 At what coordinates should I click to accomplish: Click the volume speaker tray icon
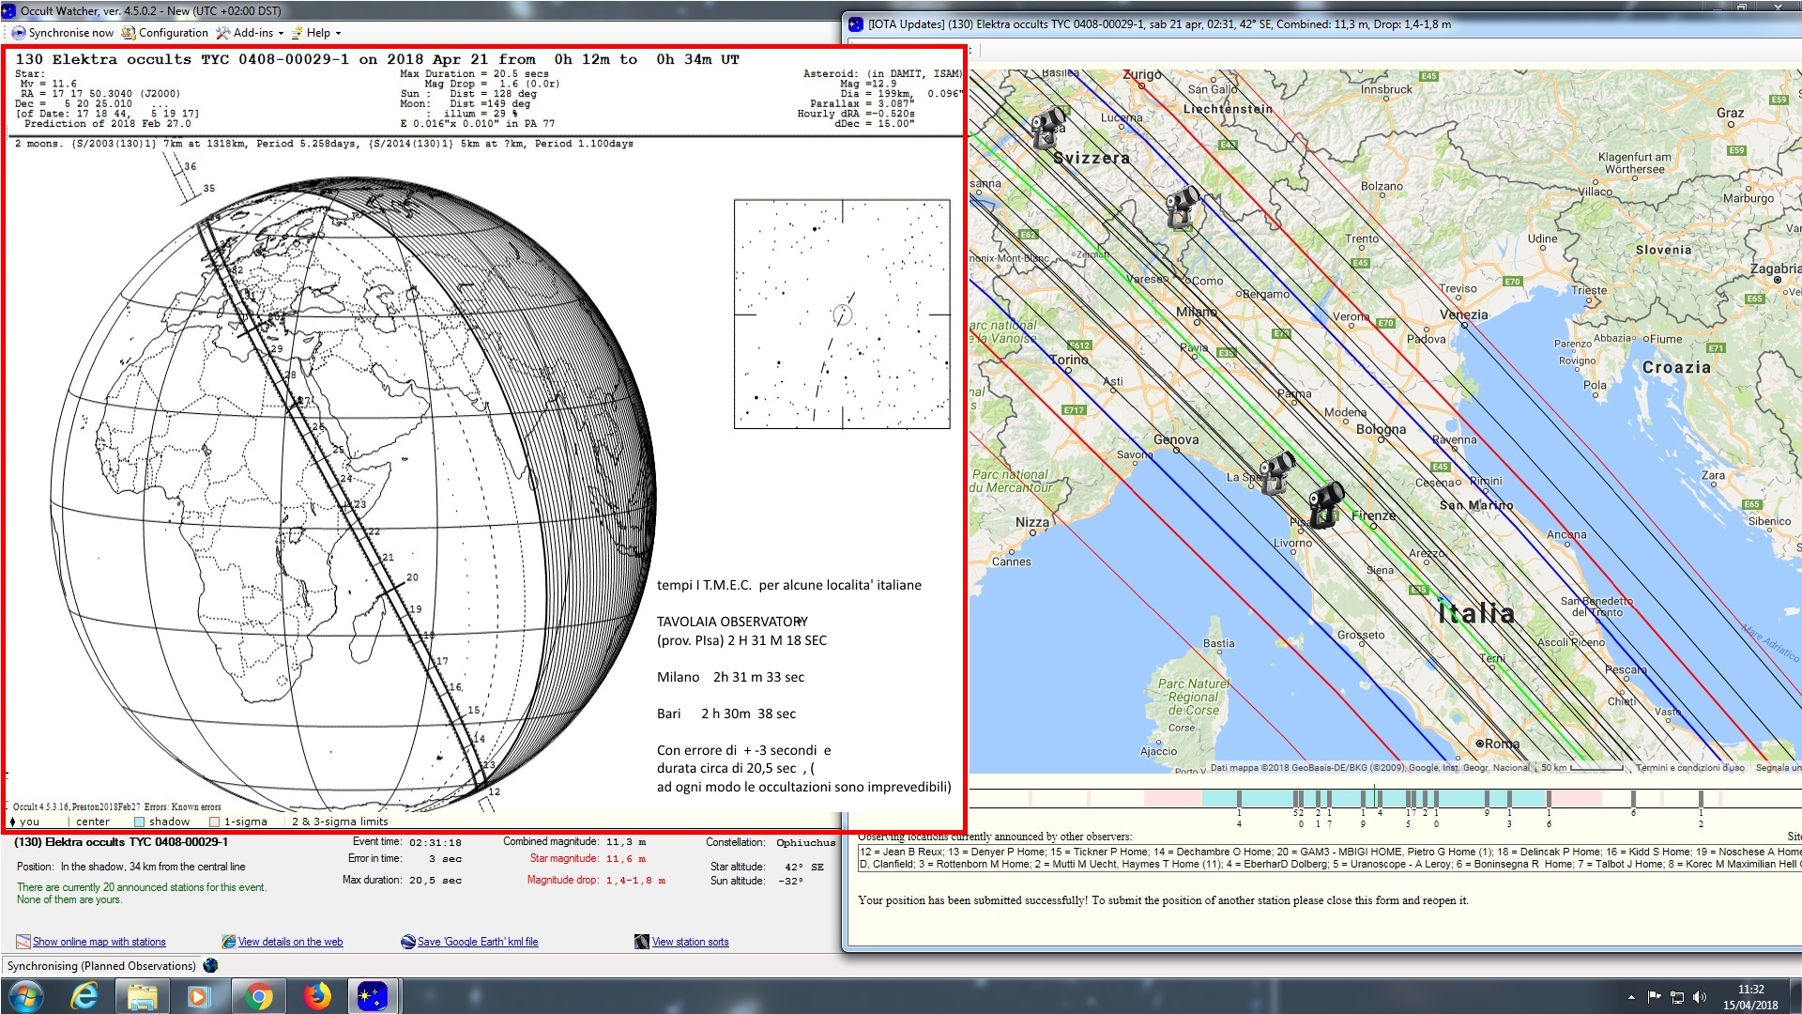tap(1700, 997)
